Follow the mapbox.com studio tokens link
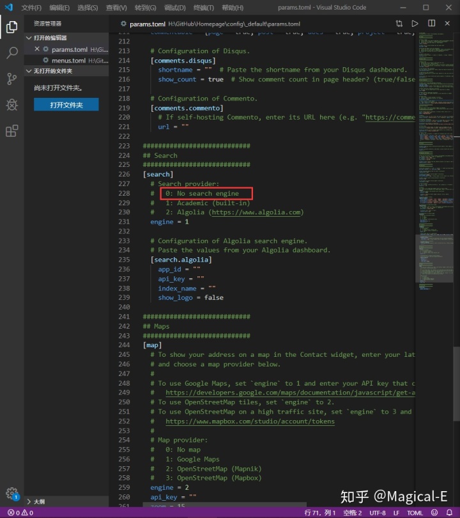The image size is (460, 518). [250, 421]
